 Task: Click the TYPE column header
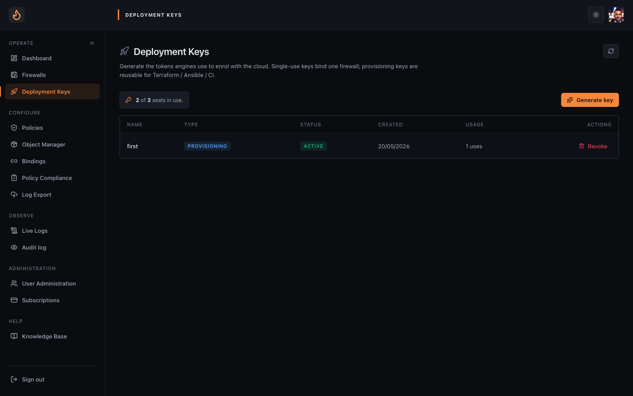pos(191,125)
